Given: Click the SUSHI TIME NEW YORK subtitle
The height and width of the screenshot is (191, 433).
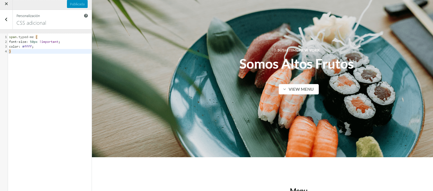Looking at the screenshot, I should pyautogui.click(x=299, y=50).
